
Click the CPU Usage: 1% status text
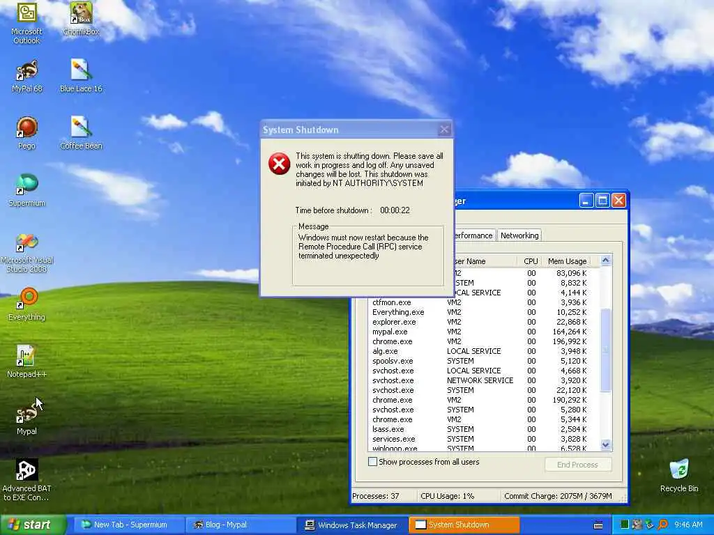tap(447, 496)
